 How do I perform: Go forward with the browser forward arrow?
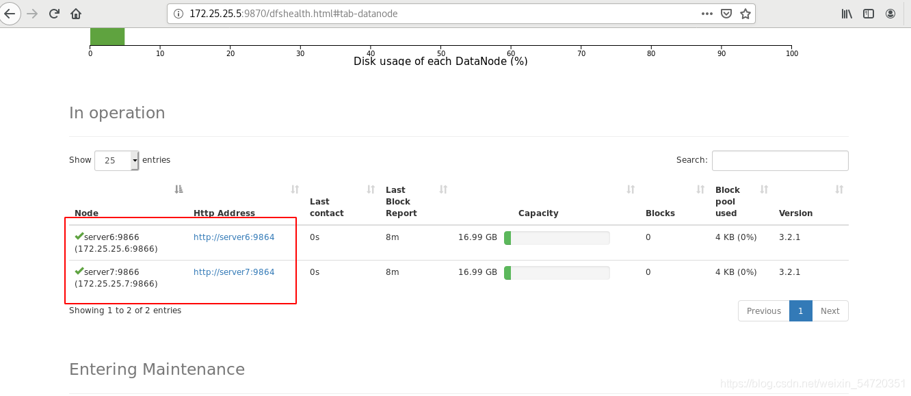click(x=32, y=14)
